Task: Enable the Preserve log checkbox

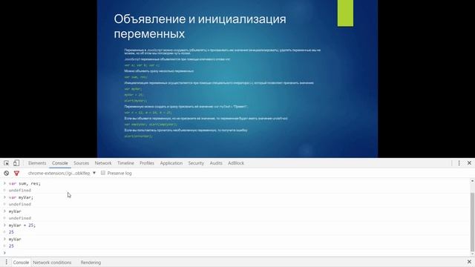Action: (103, 173)
